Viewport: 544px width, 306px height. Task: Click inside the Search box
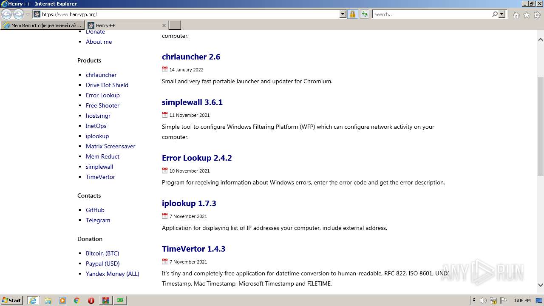432,14
